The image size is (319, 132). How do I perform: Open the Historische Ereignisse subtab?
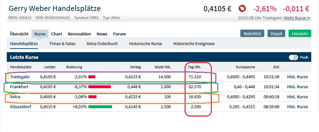(194, 43)
